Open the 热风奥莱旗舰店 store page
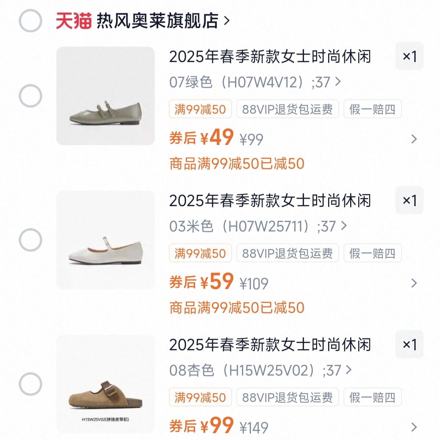 coord(161,21)
